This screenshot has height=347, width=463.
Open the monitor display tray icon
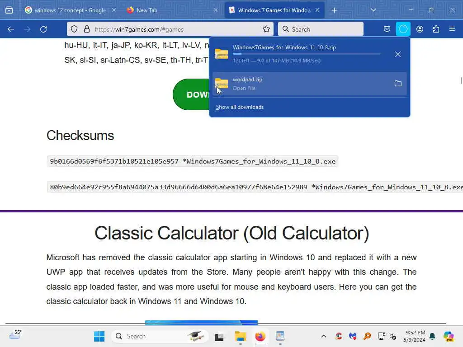(x=381, y=336)
